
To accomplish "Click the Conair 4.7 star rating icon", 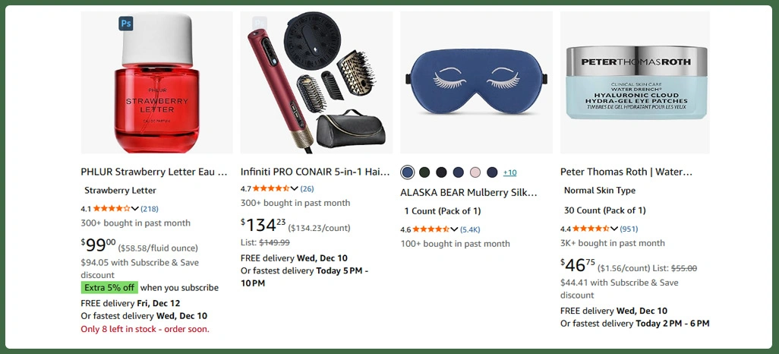I will pos(271,188).
